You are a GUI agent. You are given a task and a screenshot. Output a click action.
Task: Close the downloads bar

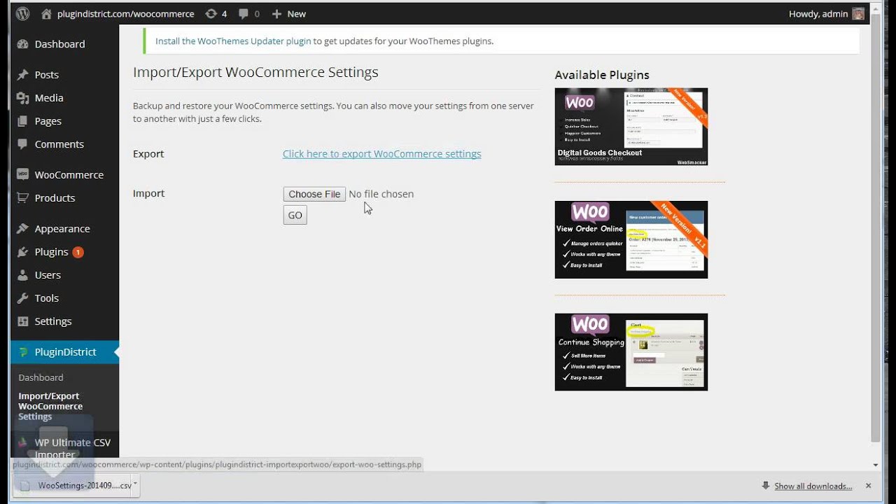(x=868, y=486)
